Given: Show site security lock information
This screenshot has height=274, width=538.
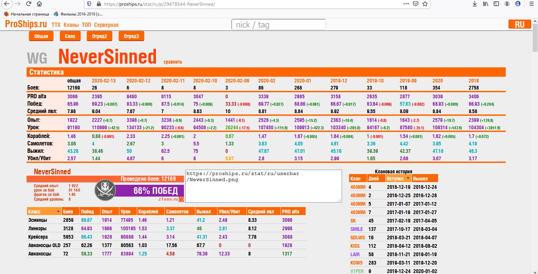Looking at the screenshot, I should pyautogui.click(x=99, y=4).
